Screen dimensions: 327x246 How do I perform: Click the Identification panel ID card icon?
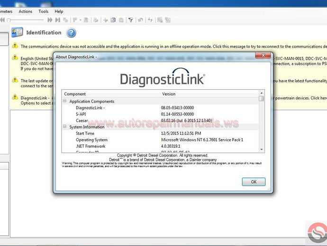(17, 32)
